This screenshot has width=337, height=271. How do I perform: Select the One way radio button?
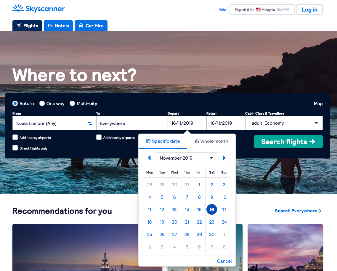[x=42, y=103]
